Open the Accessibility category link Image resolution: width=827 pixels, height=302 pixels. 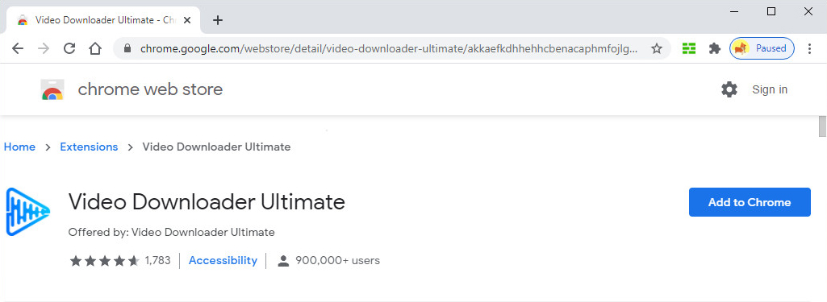223,260
